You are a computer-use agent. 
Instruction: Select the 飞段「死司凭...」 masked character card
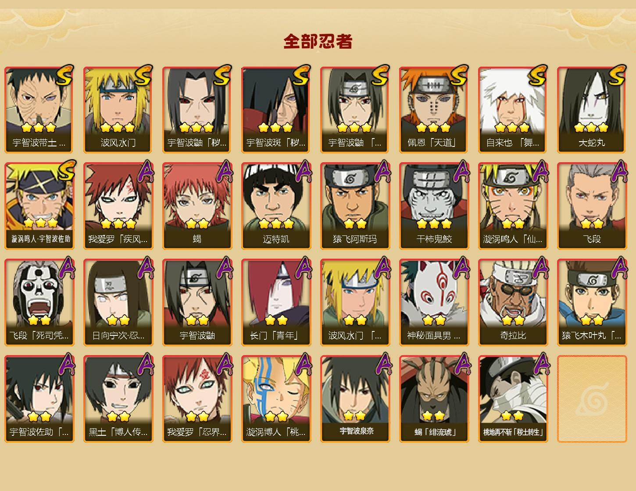[39, 302]
